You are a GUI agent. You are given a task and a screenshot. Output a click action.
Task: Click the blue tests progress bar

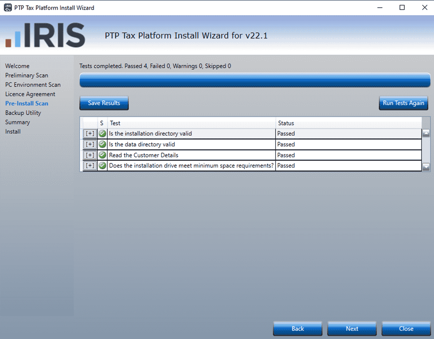pyautogui.click(x=255, y=80)
